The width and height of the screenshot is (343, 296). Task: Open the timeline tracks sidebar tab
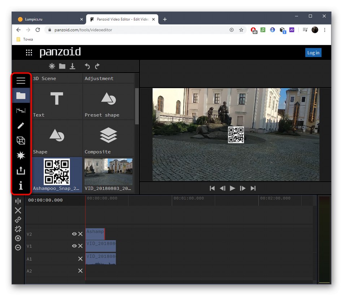(x=21, y=111)
